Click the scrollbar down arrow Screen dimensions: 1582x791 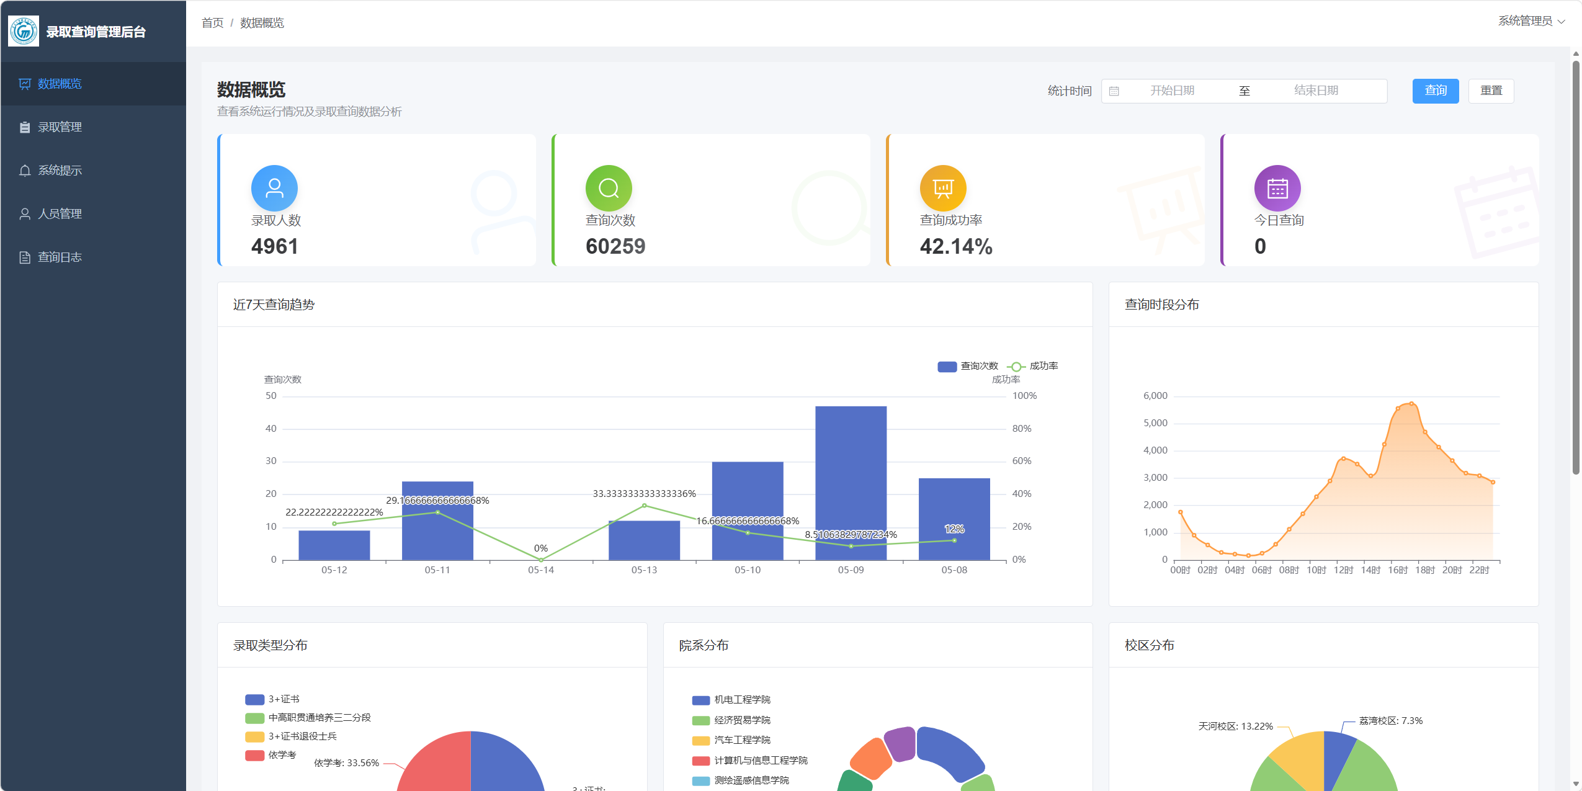[x=1576, y=784]
